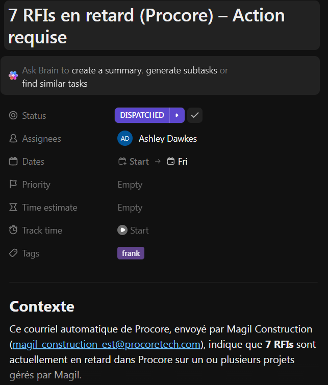Click 'find similar tasks' Brain link
The height and width of the screenshot is (385, 328).
(55, 84)
